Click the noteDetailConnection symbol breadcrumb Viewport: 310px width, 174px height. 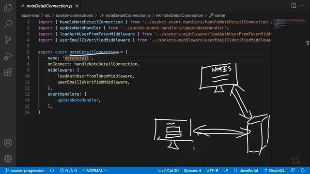[180, 15]
